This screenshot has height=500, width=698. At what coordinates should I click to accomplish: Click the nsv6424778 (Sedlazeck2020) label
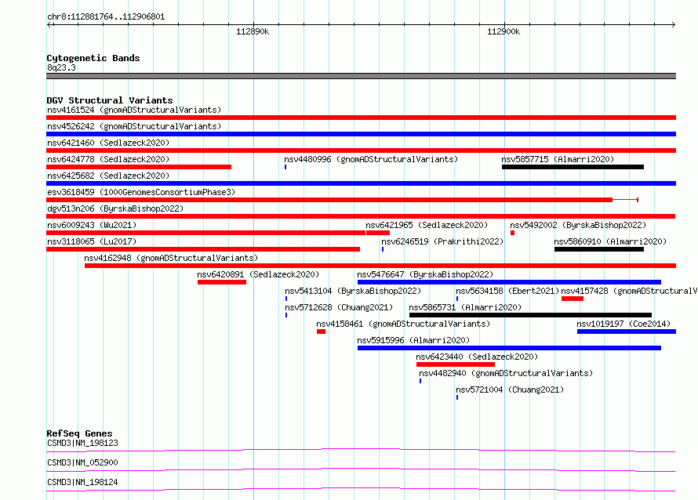(108, 159)
